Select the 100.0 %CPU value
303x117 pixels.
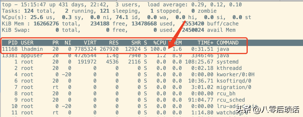158,49
